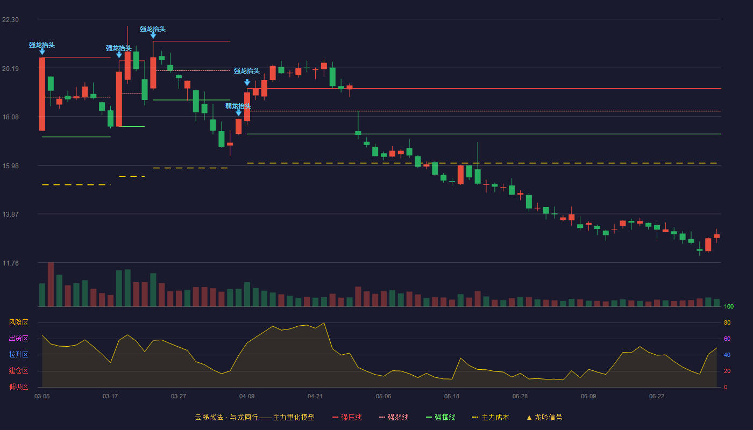
Task: Select the 低吸区 zone label
Action: (18, 386)
